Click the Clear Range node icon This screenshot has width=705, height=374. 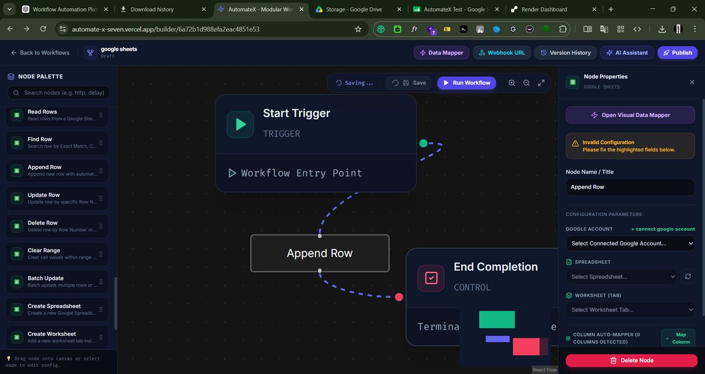coord(17,254)
